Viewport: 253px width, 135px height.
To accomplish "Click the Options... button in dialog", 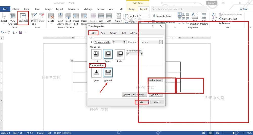I will (156, 95).
